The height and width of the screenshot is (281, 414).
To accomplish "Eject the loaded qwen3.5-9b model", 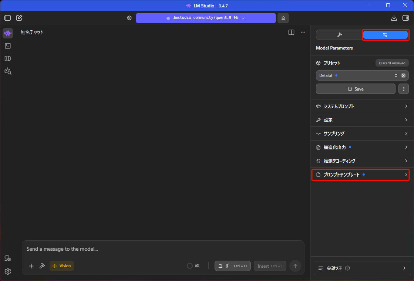I will [x=283, y=18].
